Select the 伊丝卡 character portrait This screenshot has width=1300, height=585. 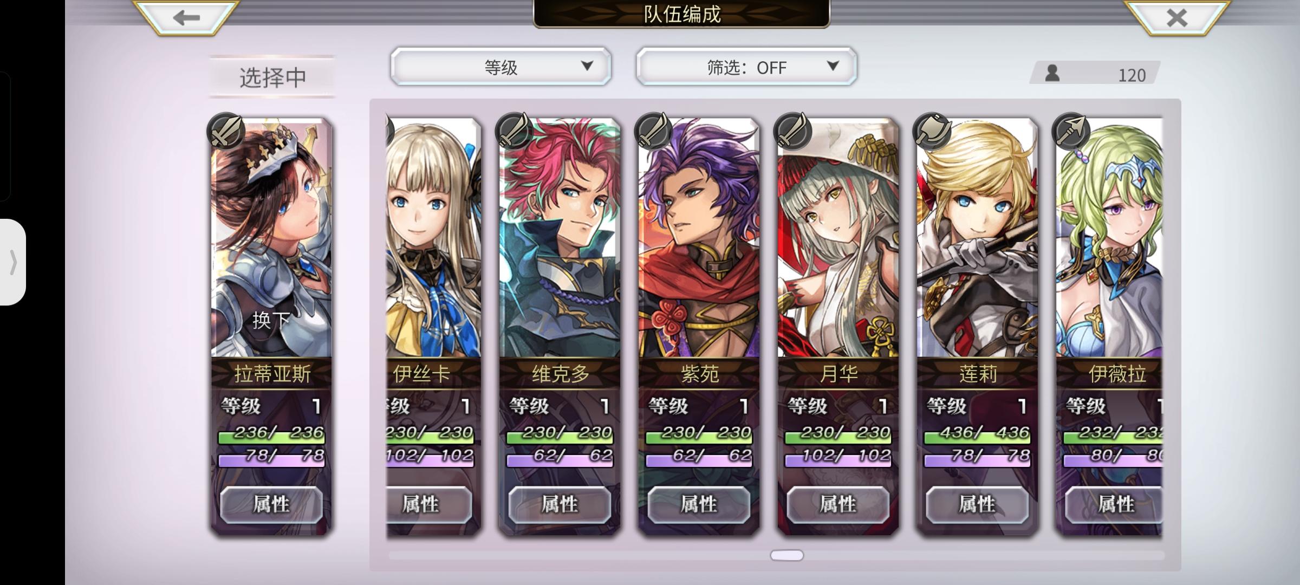pos(433,238)
